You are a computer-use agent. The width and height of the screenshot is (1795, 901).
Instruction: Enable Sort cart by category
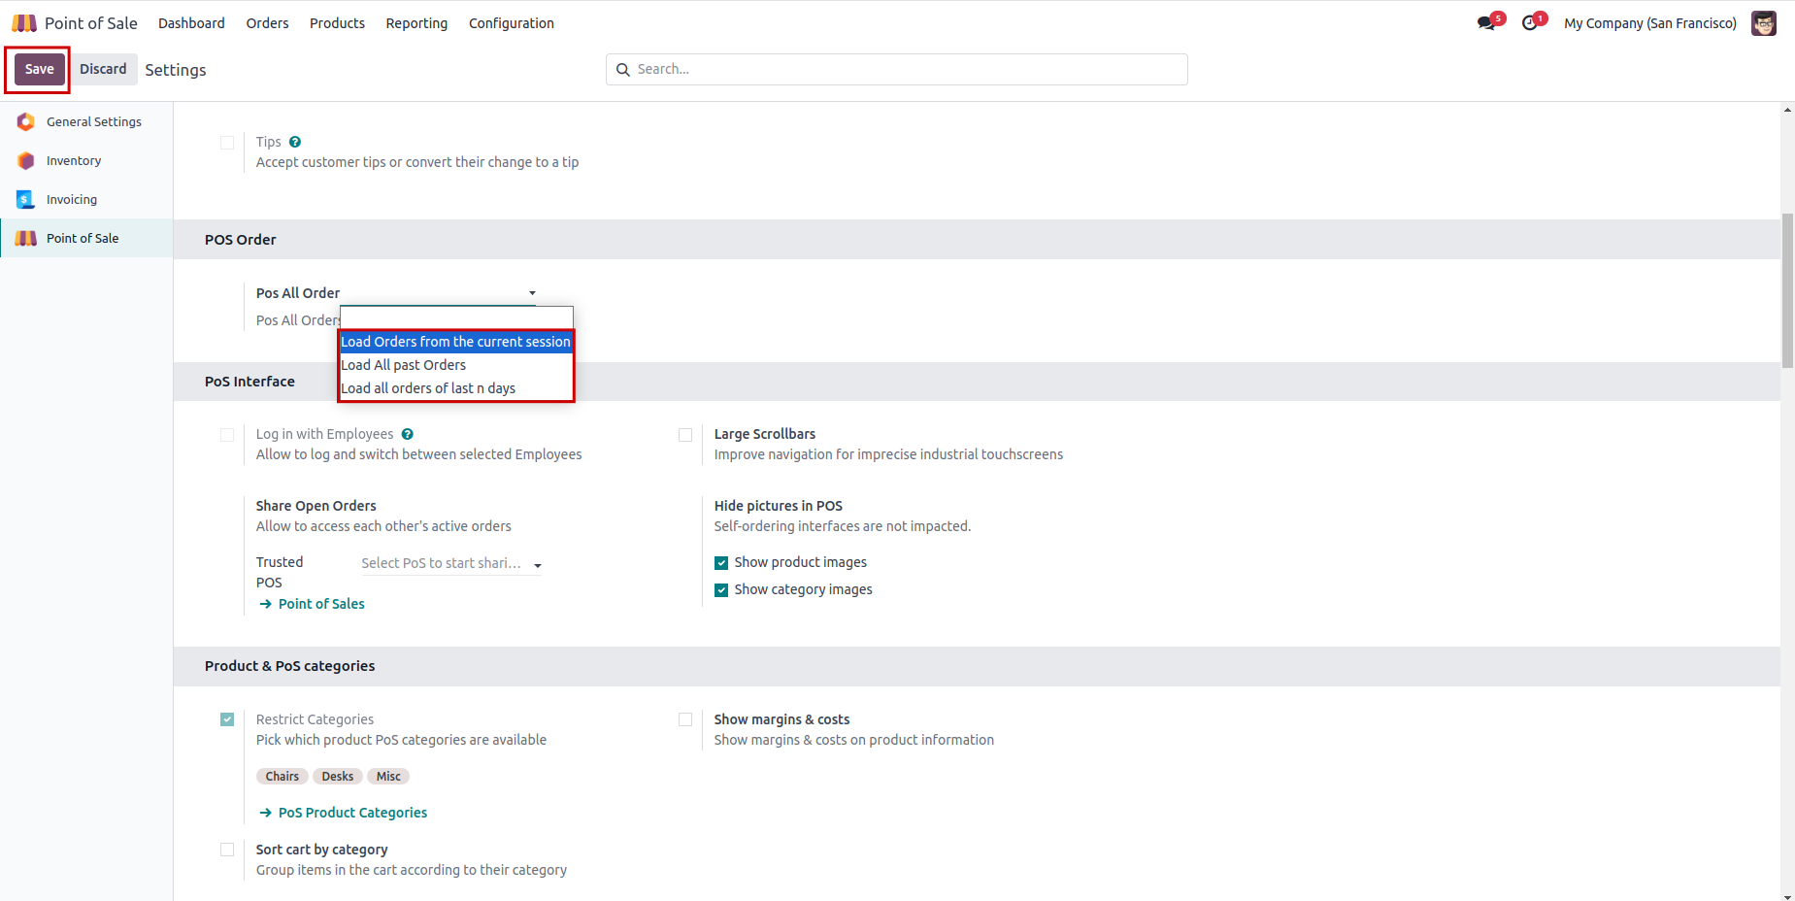click(x=227, y=850)
